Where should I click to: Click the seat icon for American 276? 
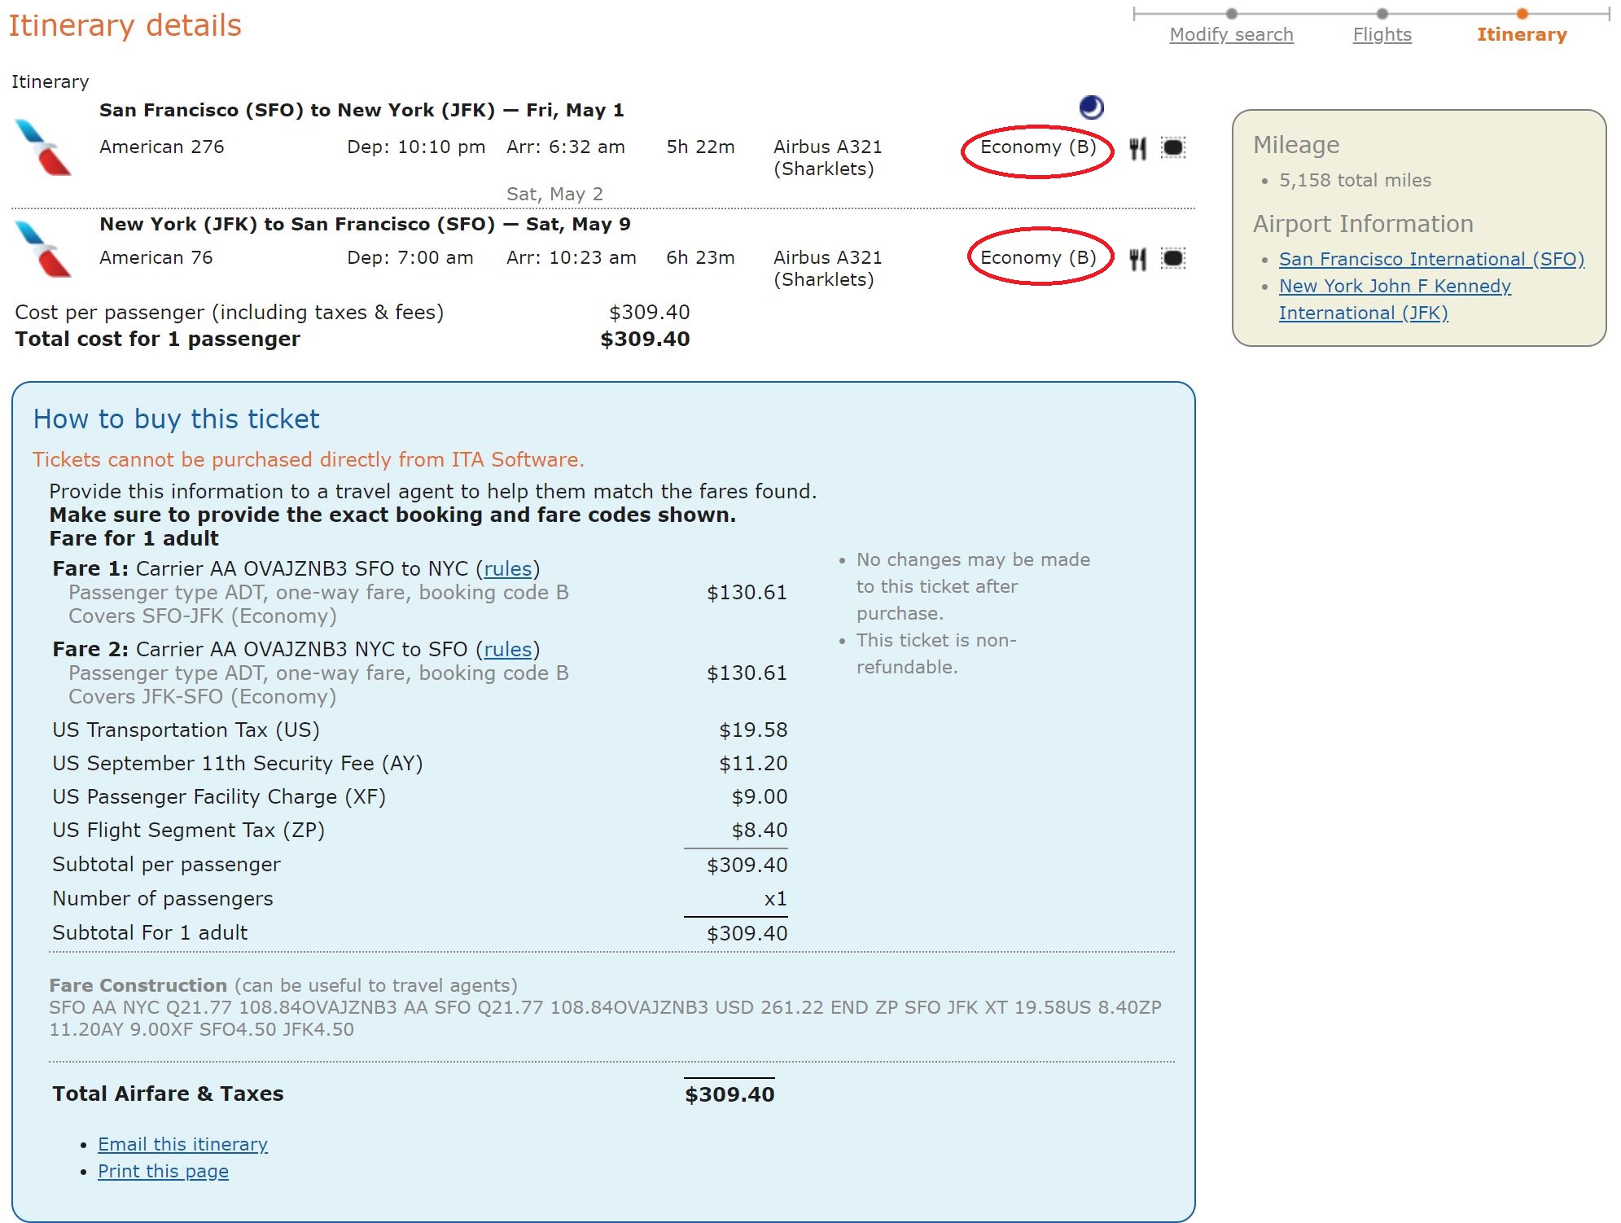tap(1172, 148)
